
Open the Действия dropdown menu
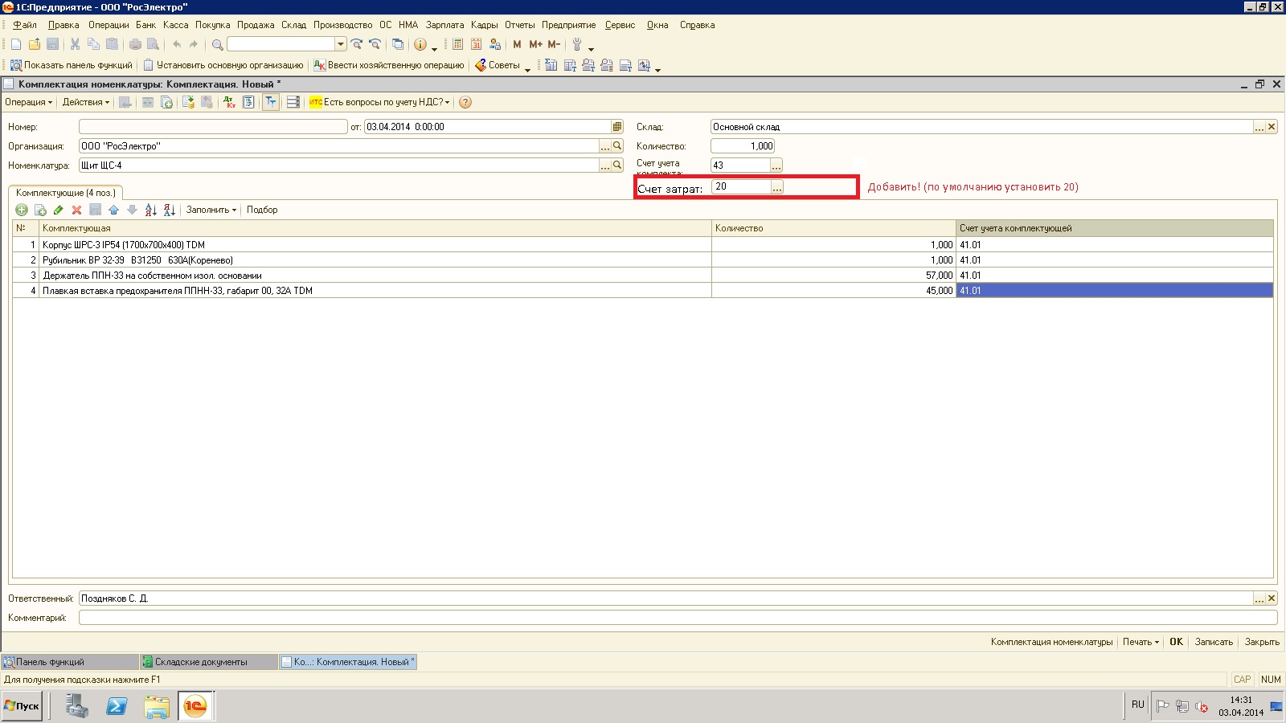(x=85, y=102)
